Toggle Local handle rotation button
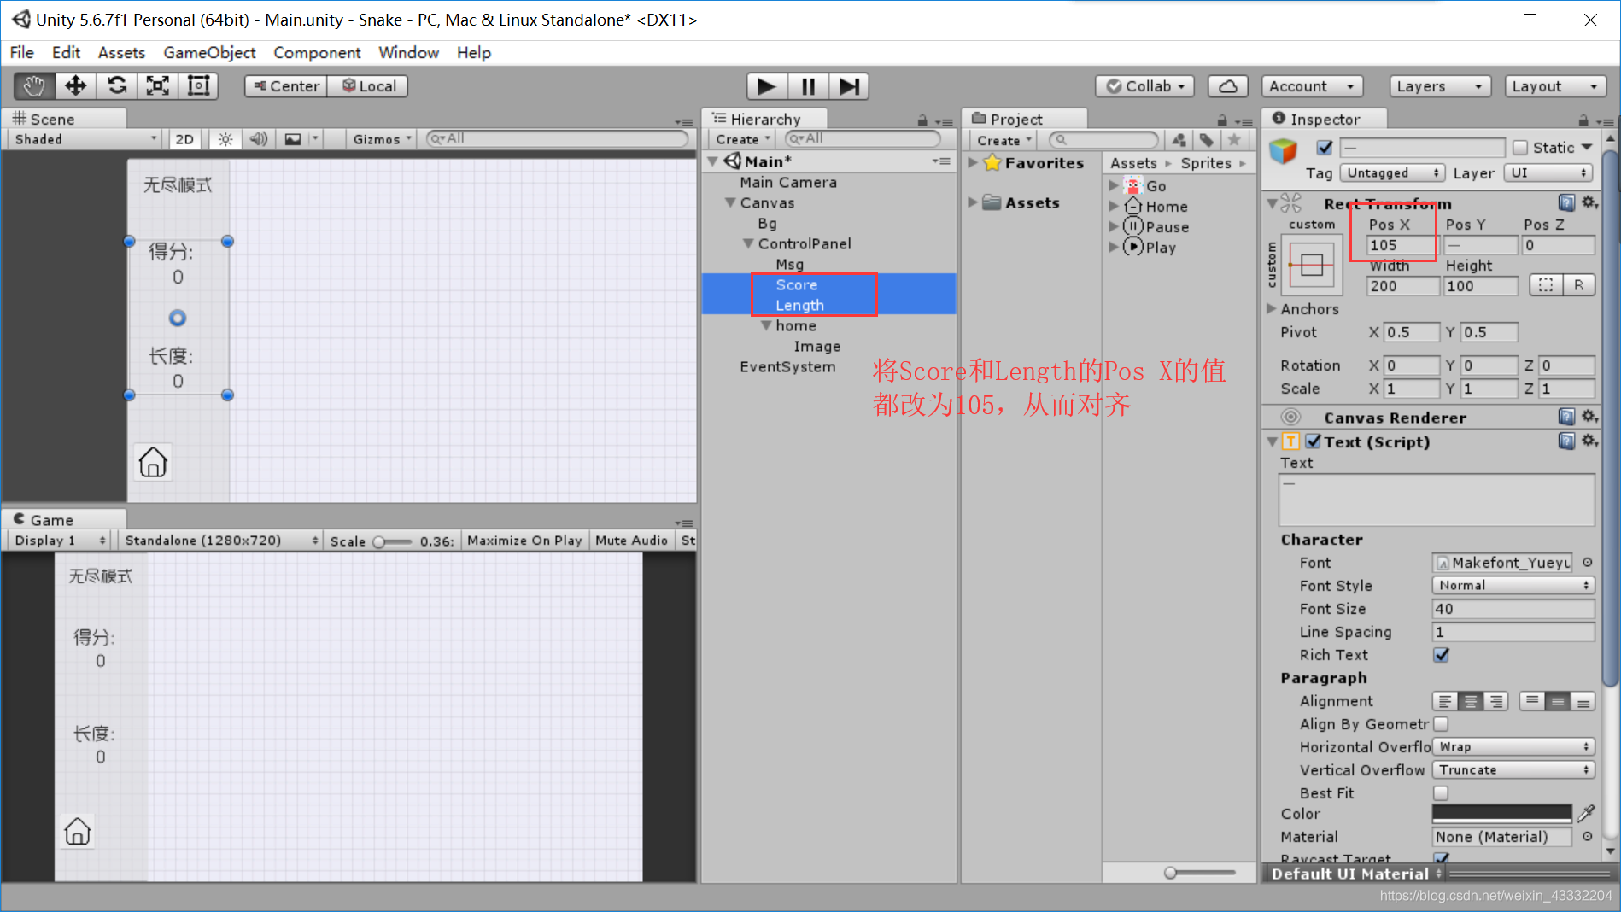Screen dimensions: 1621x912 pyautogui.click(x=368, y=86)
